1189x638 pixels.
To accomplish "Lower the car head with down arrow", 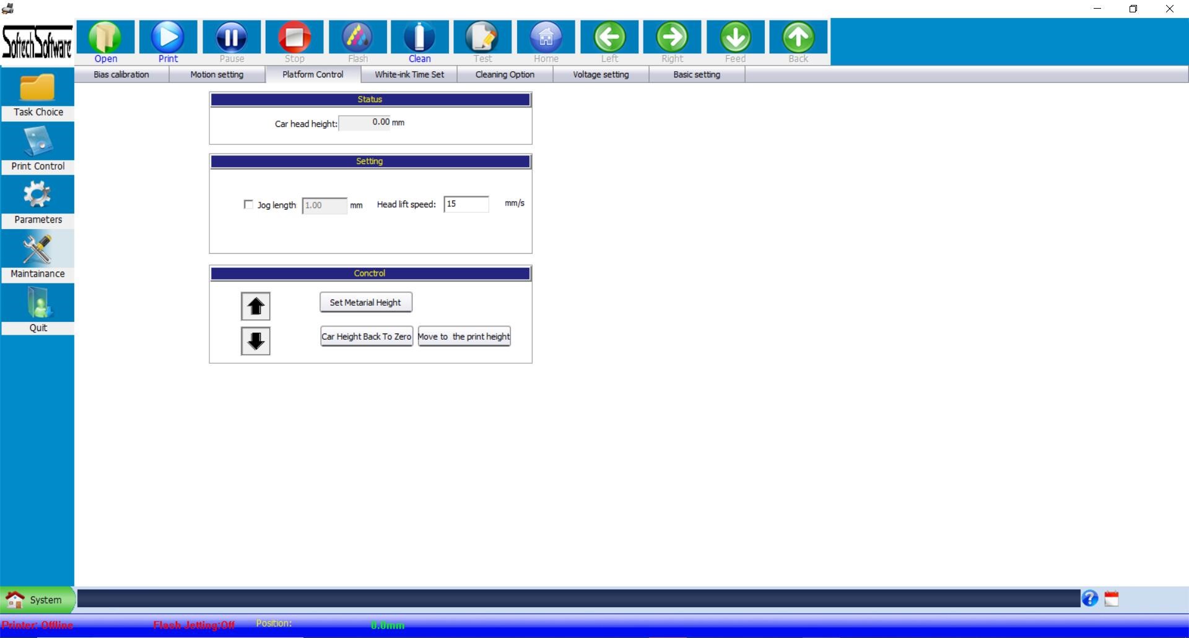I will pos(256,341).
